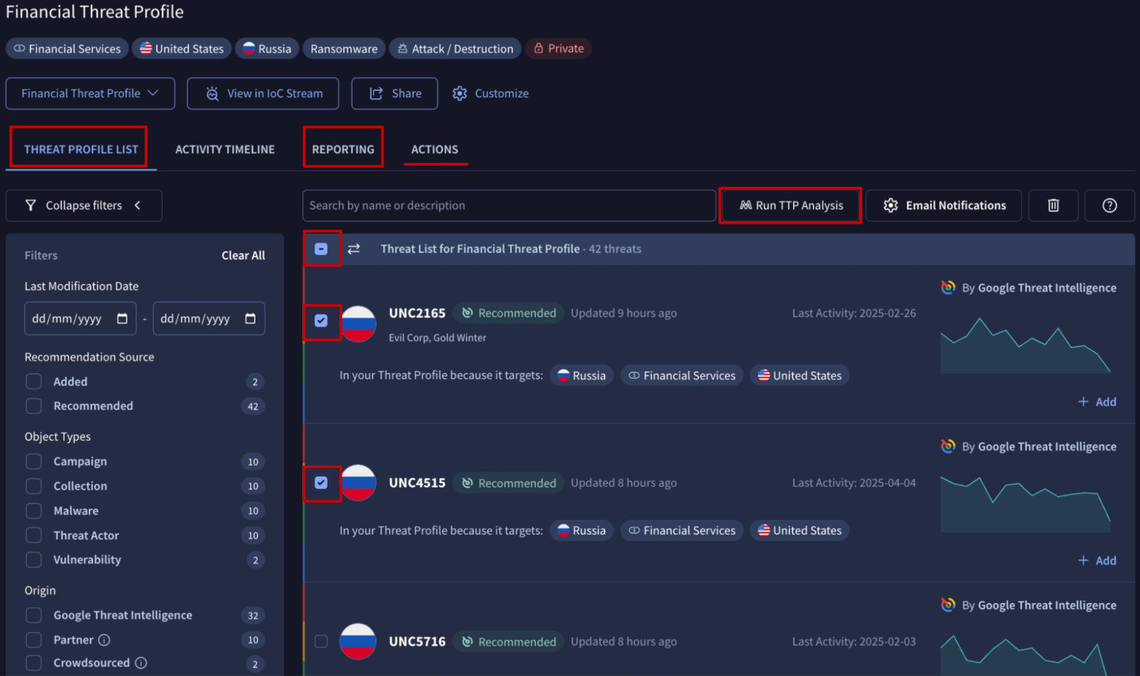Click the Partner info icon
The height and width of the screenshot is (676, 1140).
pyautogui.click(x=104, y=640)
